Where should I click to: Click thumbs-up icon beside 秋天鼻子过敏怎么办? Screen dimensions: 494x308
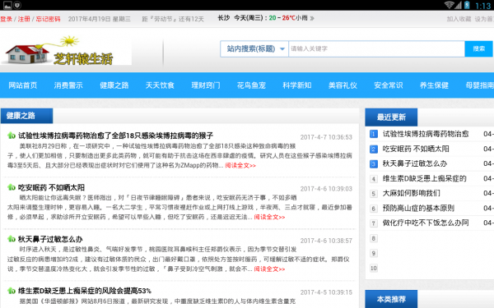point(12,239)
